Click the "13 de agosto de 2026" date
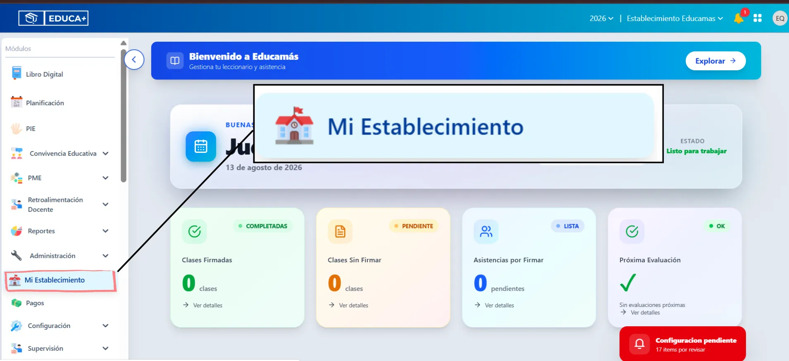This screenshot has height=361, width=789. point(264,167)
